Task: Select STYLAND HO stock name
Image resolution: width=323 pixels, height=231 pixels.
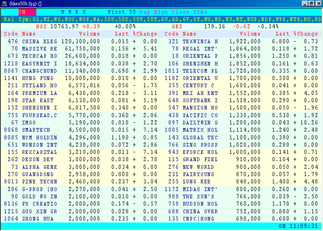Action: [40, 86]
